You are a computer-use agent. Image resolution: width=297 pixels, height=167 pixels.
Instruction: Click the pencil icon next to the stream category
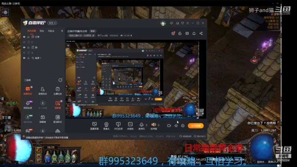point(93,35)
